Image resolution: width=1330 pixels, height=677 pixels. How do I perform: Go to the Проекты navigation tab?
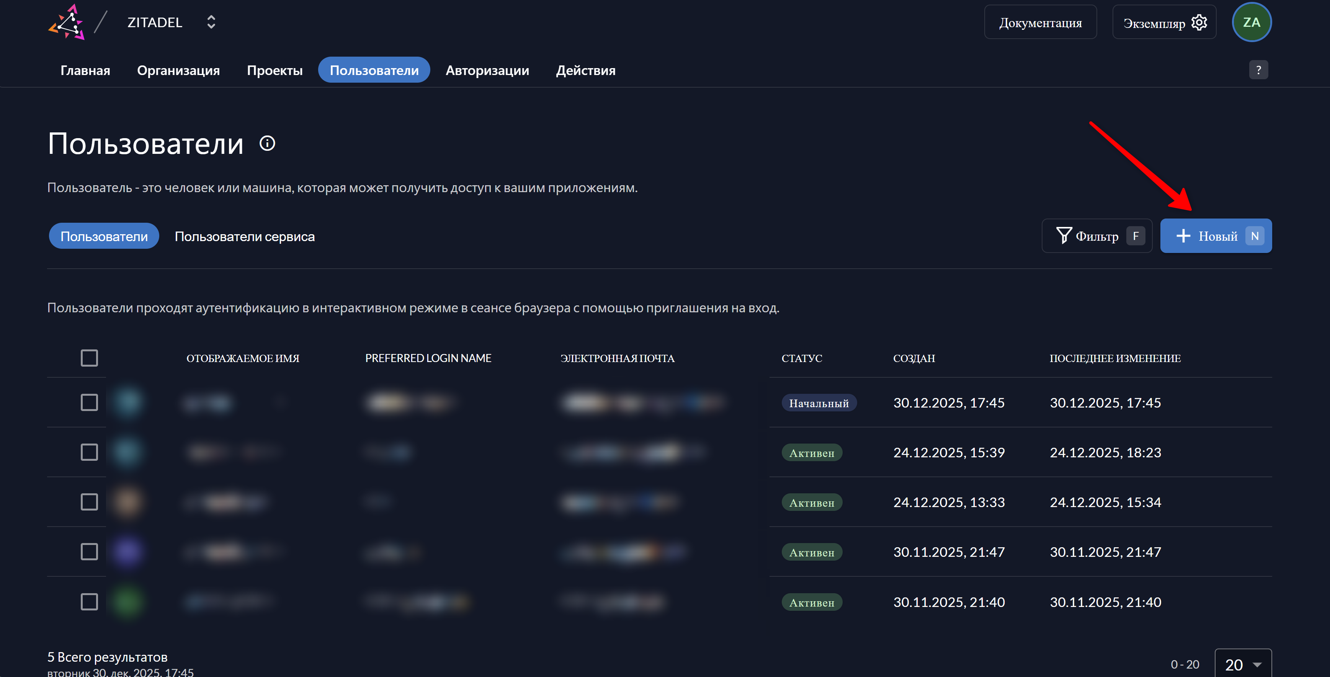click(x=274, y=70)
